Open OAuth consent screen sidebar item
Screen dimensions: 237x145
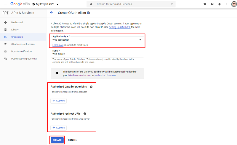click(23, 44)
